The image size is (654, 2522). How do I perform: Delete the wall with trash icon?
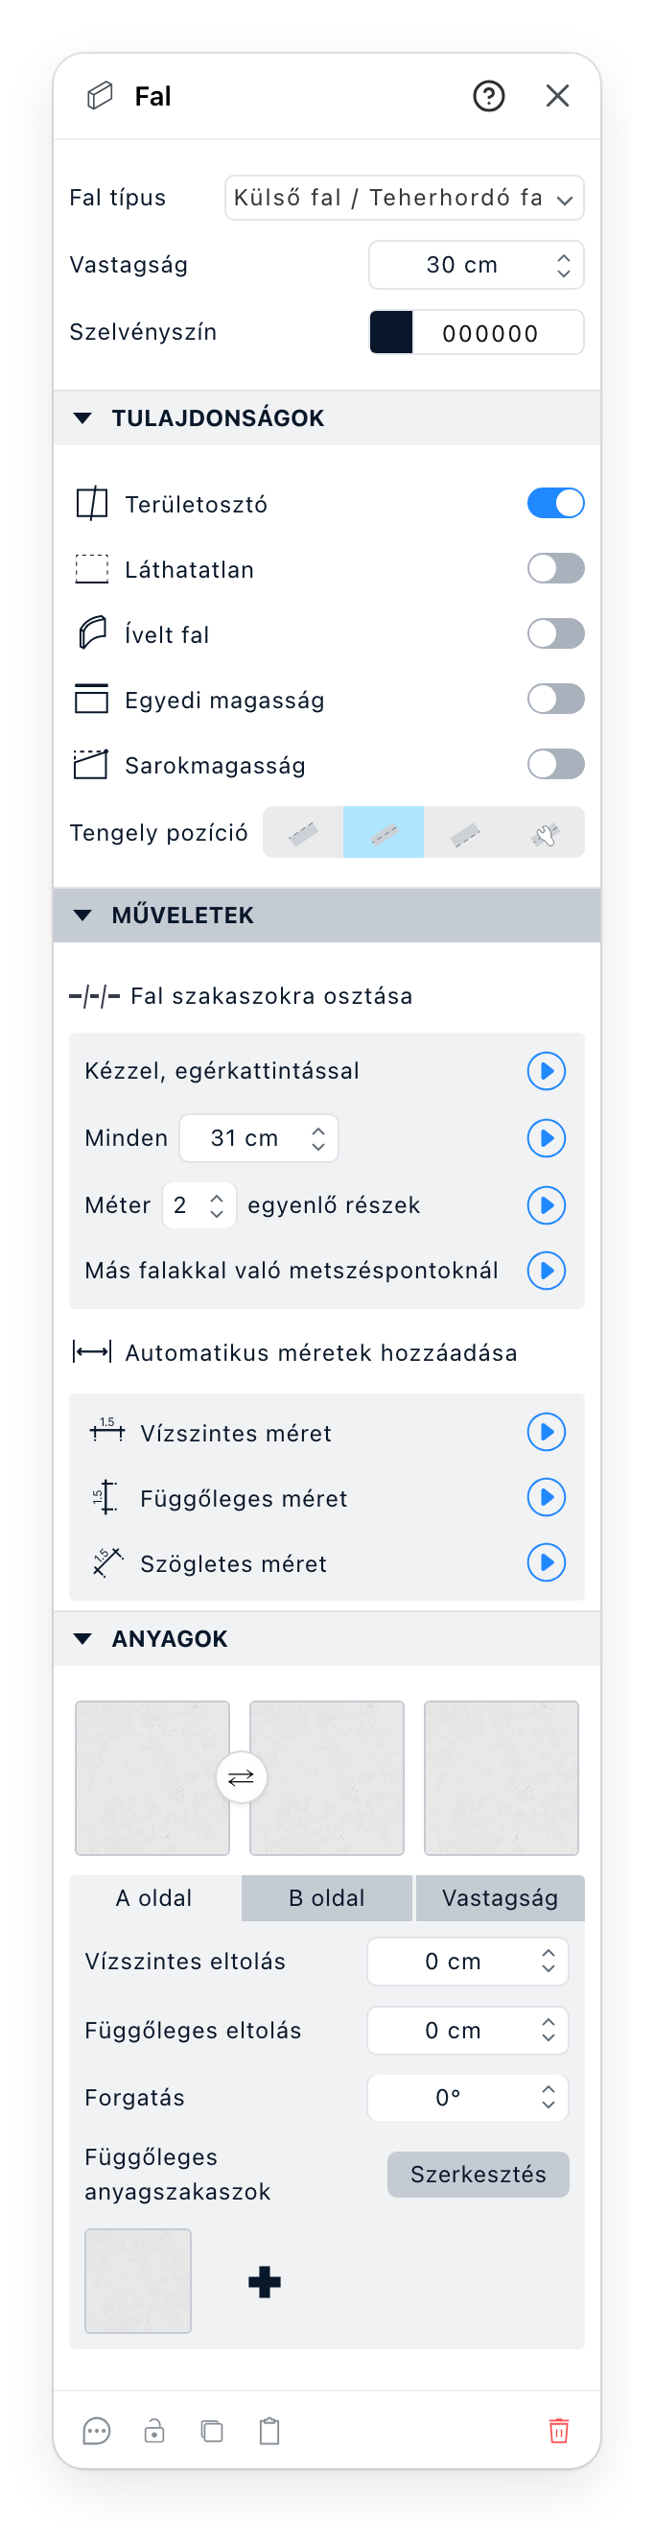point(558,2431)
